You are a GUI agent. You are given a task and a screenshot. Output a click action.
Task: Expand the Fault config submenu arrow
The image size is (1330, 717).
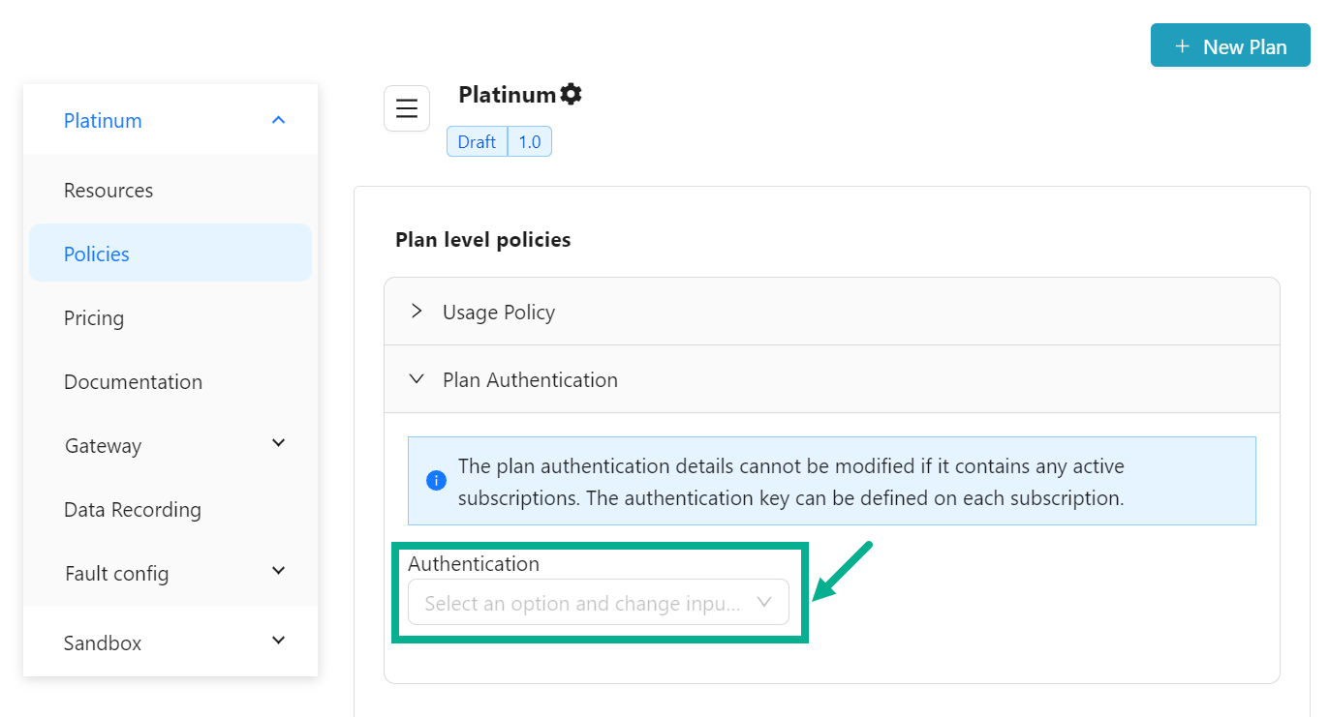point(278,571)
